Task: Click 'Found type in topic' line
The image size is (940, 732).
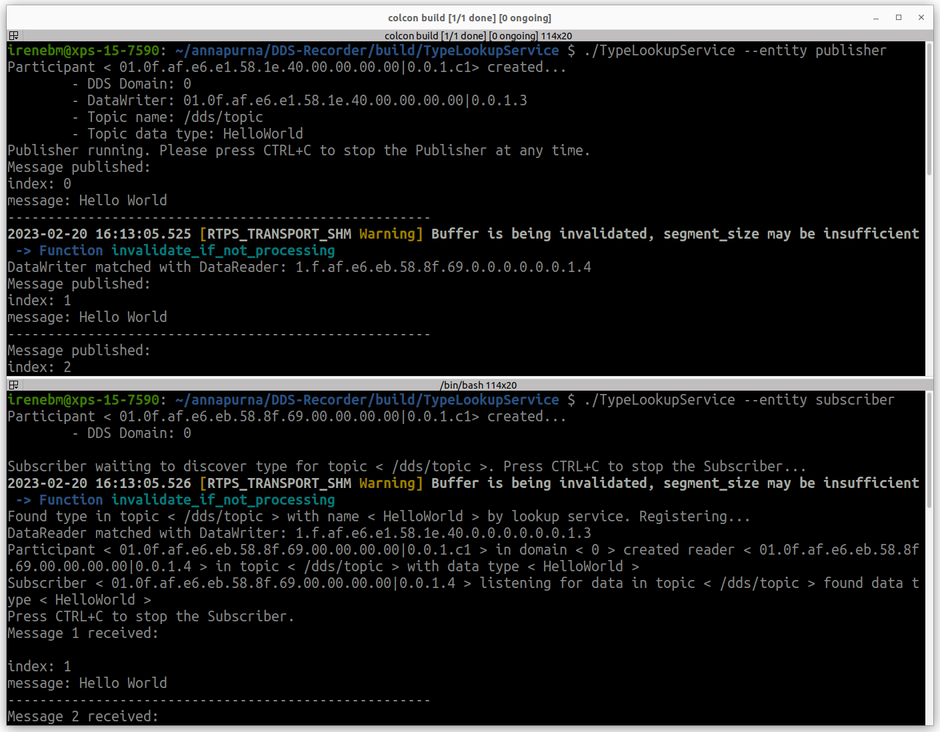Action: 379,517
